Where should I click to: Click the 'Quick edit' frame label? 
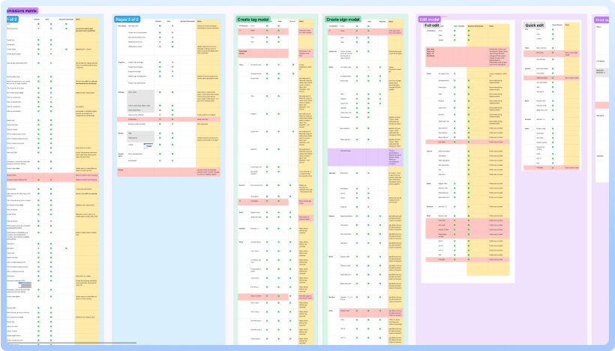[534, 25]
